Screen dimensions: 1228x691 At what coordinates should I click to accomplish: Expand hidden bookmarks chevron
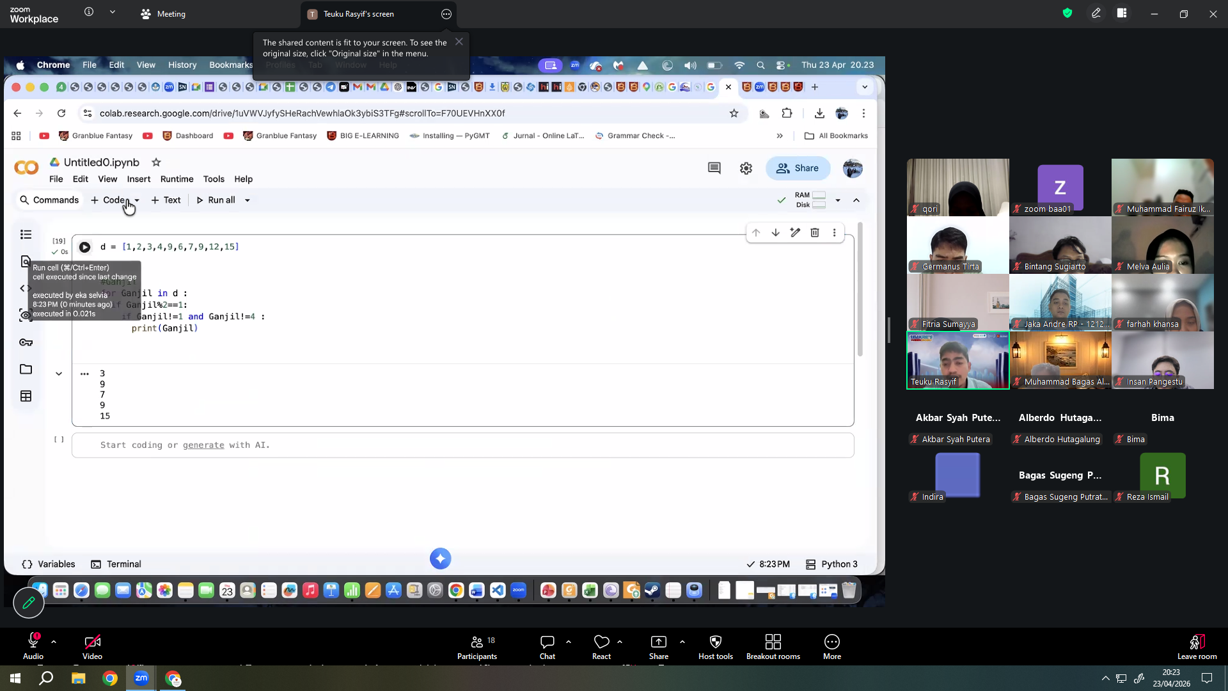click(780, 136)
